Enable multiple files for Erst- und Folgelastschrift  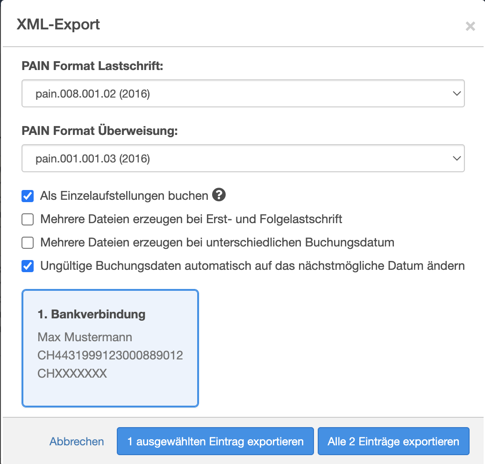[28, 219]
